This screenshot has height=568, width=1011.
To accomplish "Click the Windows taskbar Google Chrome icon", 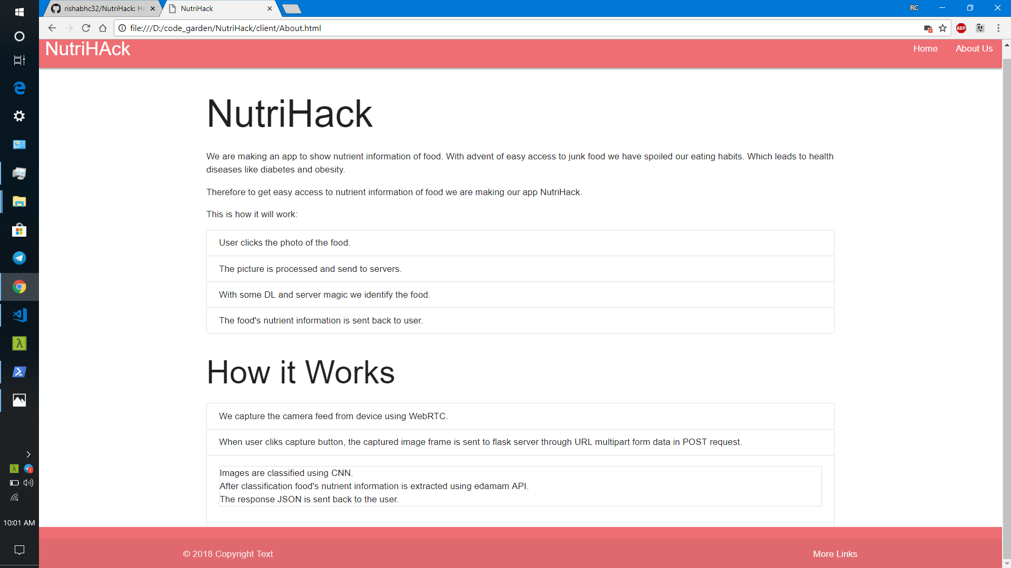I will coord(19,287).
